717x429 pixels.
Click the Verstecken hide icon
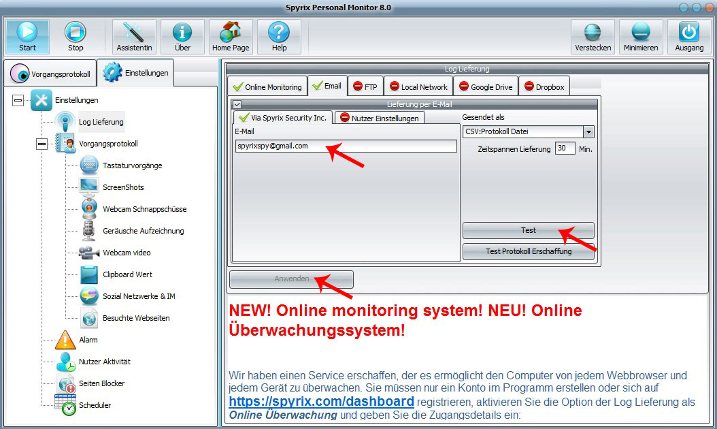(x=593, y=32)
